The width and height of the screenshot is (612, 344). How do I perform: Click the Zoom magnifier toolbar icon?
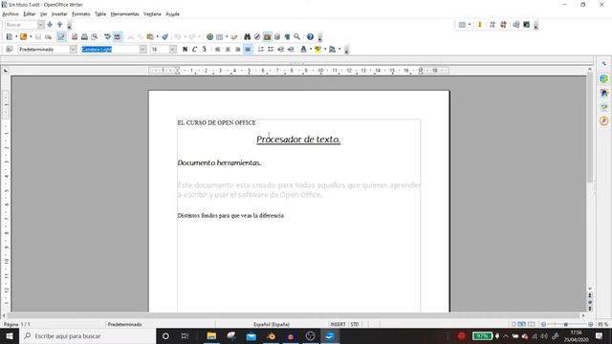pyautogui.click(x=297, y=36)
